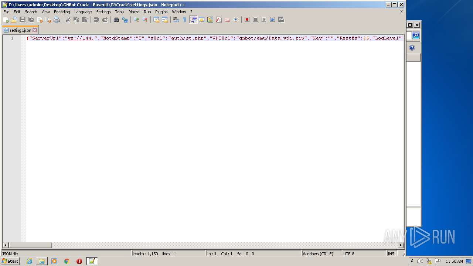Open the Tools menu
The image size is (473, 266).
120,12
